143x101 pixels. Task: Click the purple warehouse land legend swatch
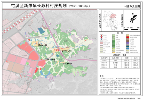(x=128, y=43)
